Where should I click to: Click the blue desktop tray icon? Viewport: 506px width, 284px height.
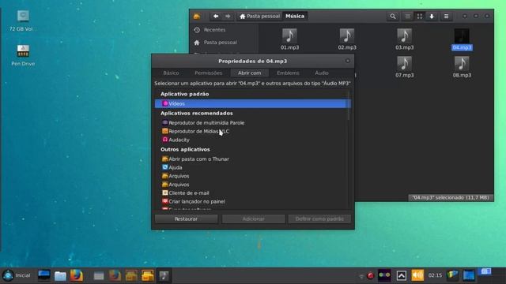469,275
